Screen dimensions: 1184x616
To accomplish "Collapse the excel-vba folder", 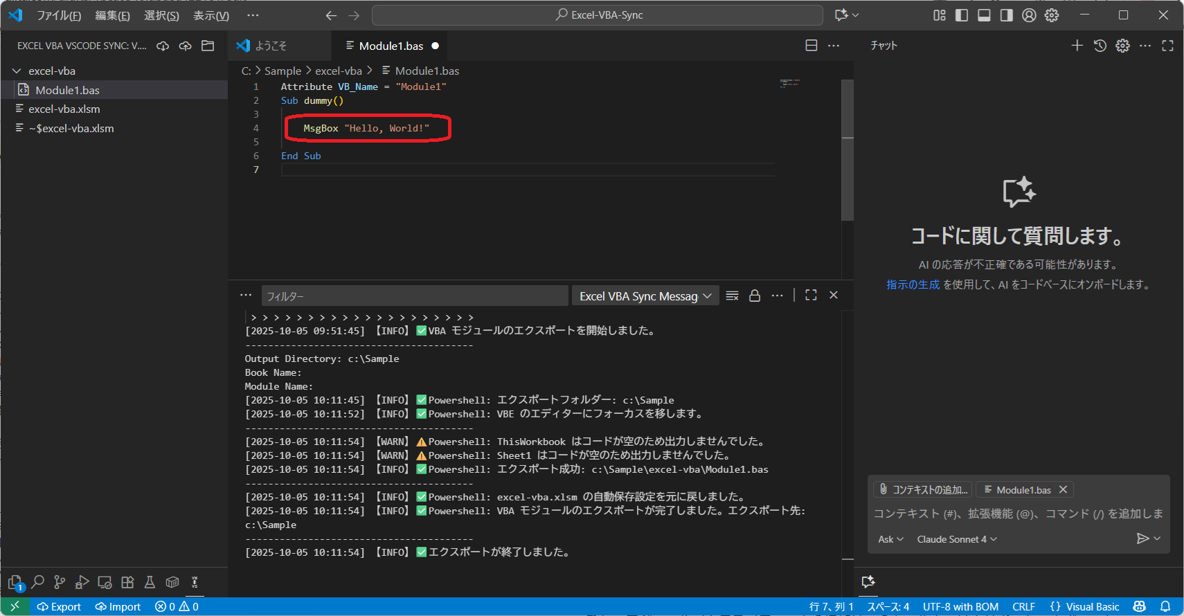I will pyautogui.click(x=17, y=71).
